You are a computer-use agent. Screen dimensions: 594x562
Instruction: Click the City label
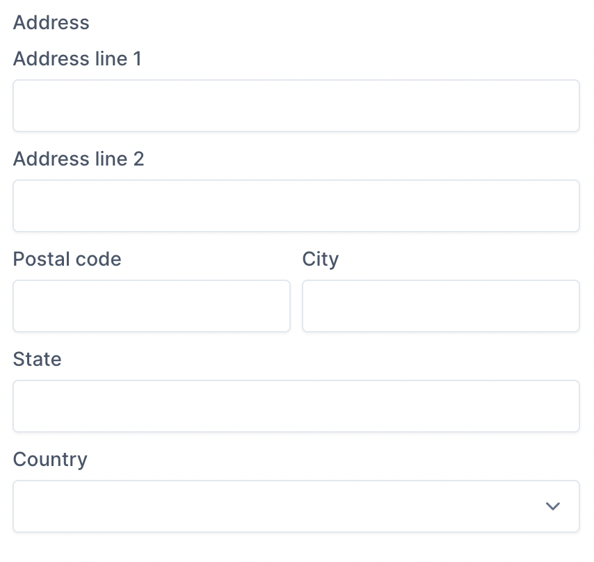[x=321, y=259]
